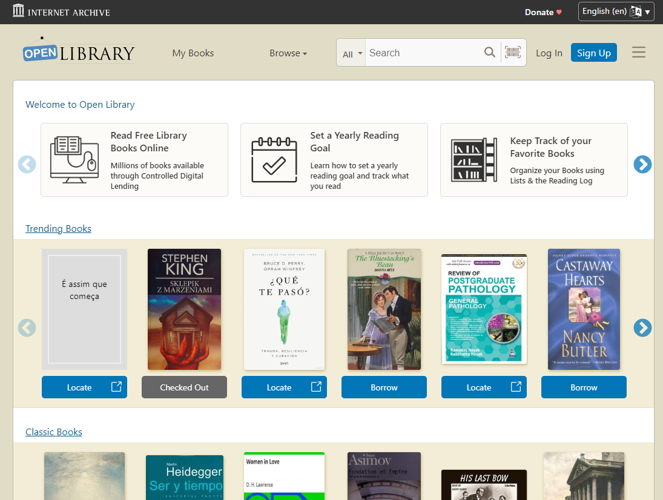Click the Internet Archive logo icon
Screen dimensions: 663x500
click(x=18, y=10)
